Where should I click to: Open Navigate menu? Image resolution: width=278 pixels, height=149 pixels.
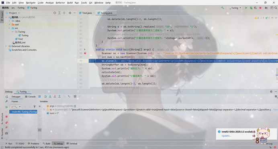[31, 3]
